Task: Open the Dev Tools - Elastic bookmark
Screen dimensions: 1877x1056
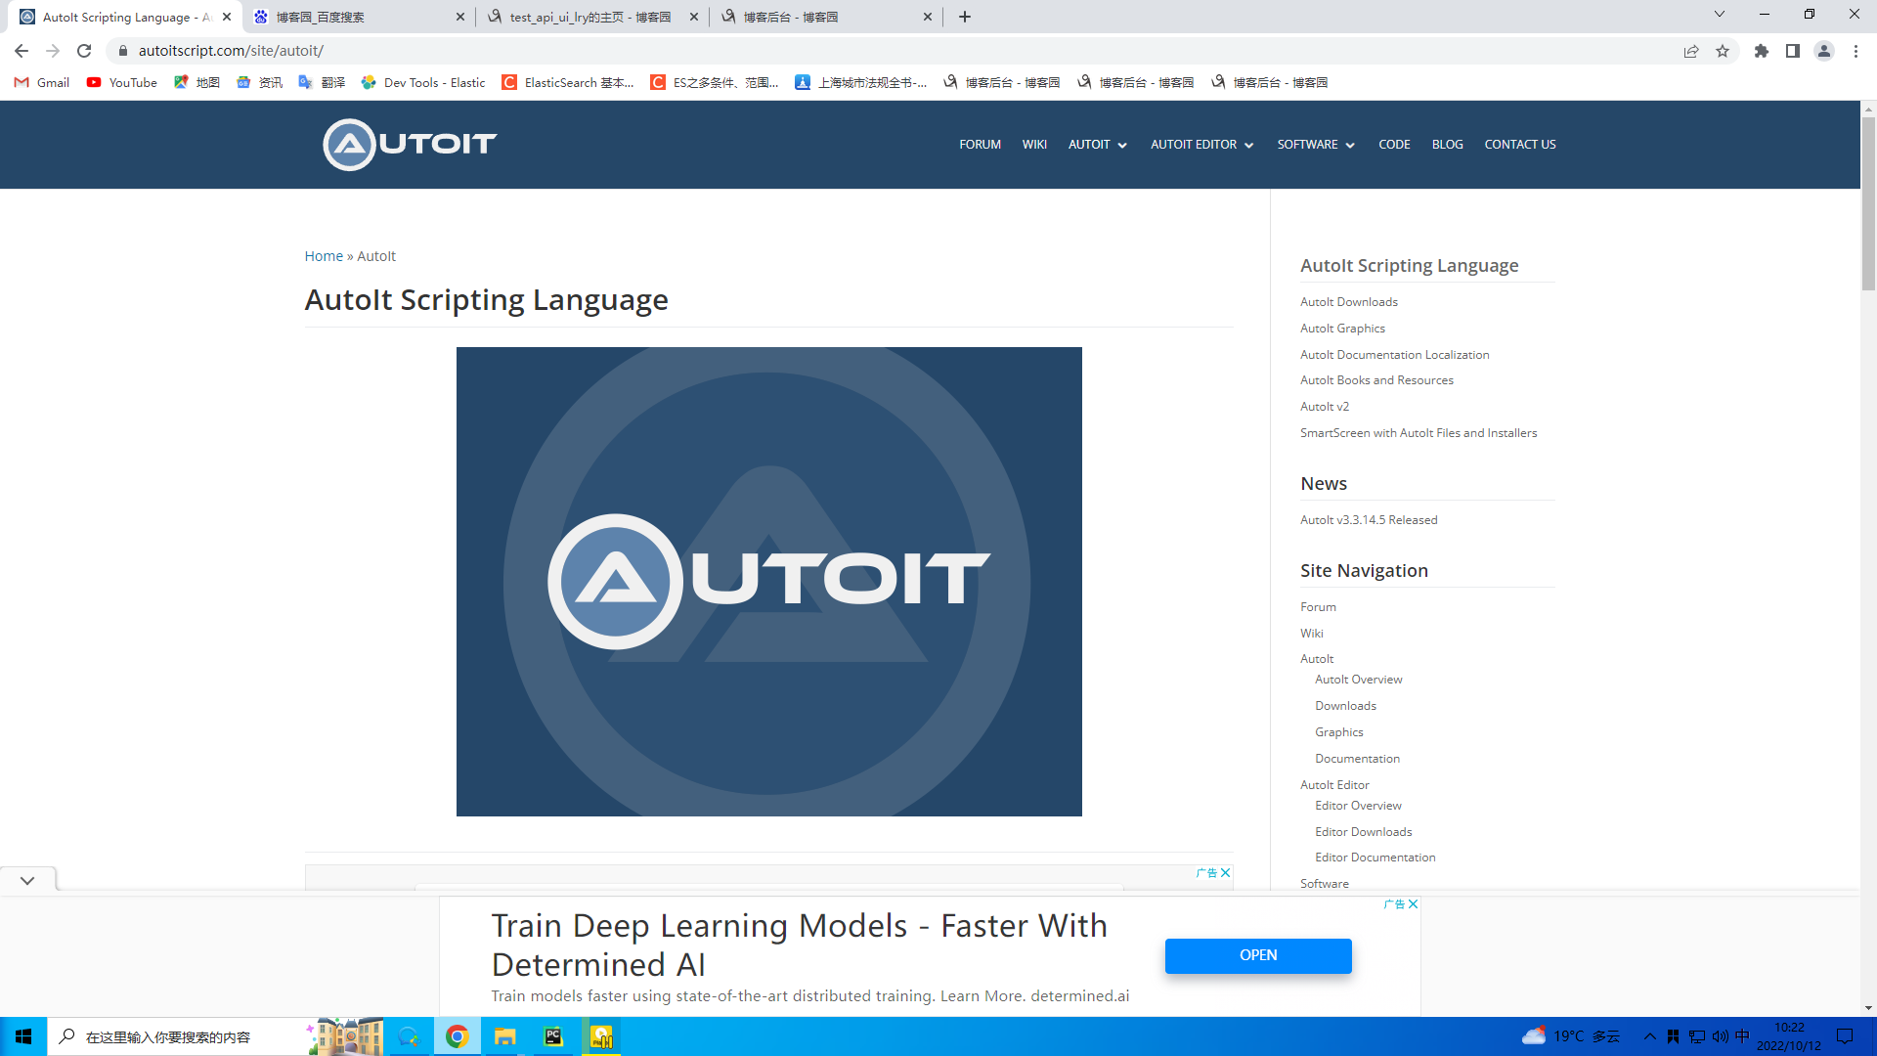Action: pyautogui.click(x=423, y=82)
